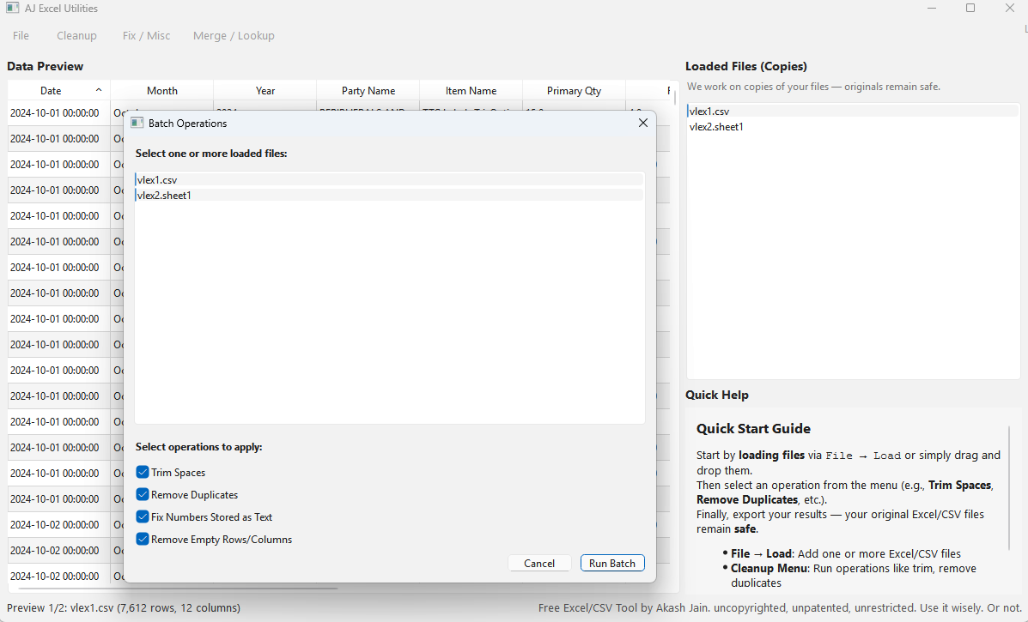Disable Fix Numbers Stored as Text
The width and height of the screenshot is (1028, 622).
click(143, 517)
